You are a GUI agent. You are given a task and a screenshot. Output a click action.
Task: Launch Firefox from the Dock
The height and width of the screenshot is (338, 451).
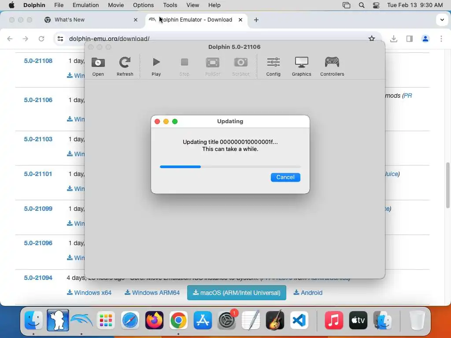[x=154, y=320]
